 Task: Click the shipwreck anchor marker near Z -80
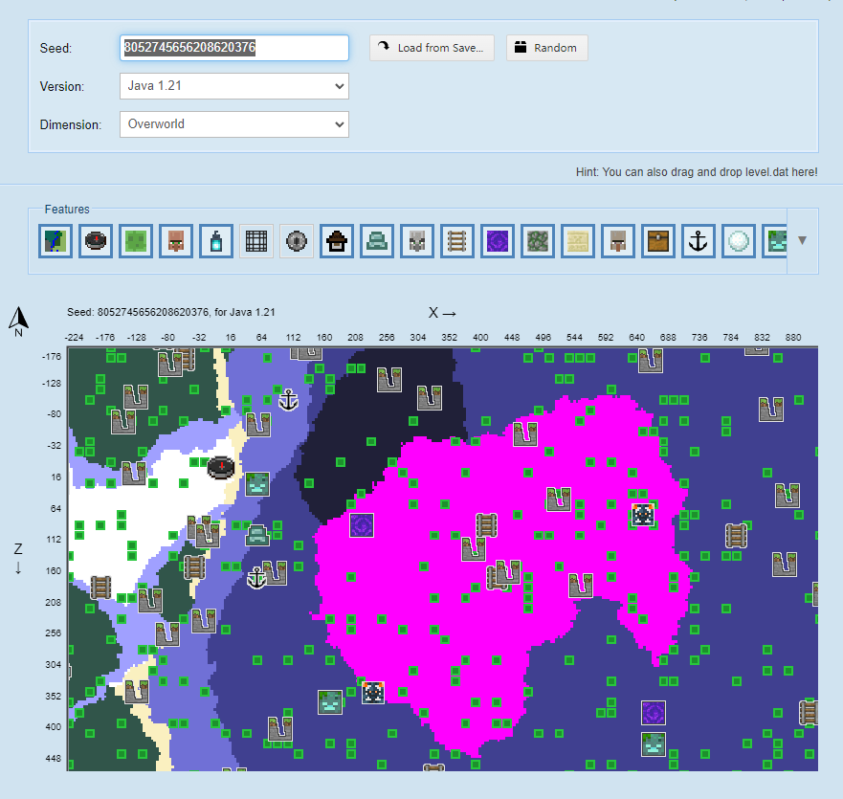click(x=289, y=401)
